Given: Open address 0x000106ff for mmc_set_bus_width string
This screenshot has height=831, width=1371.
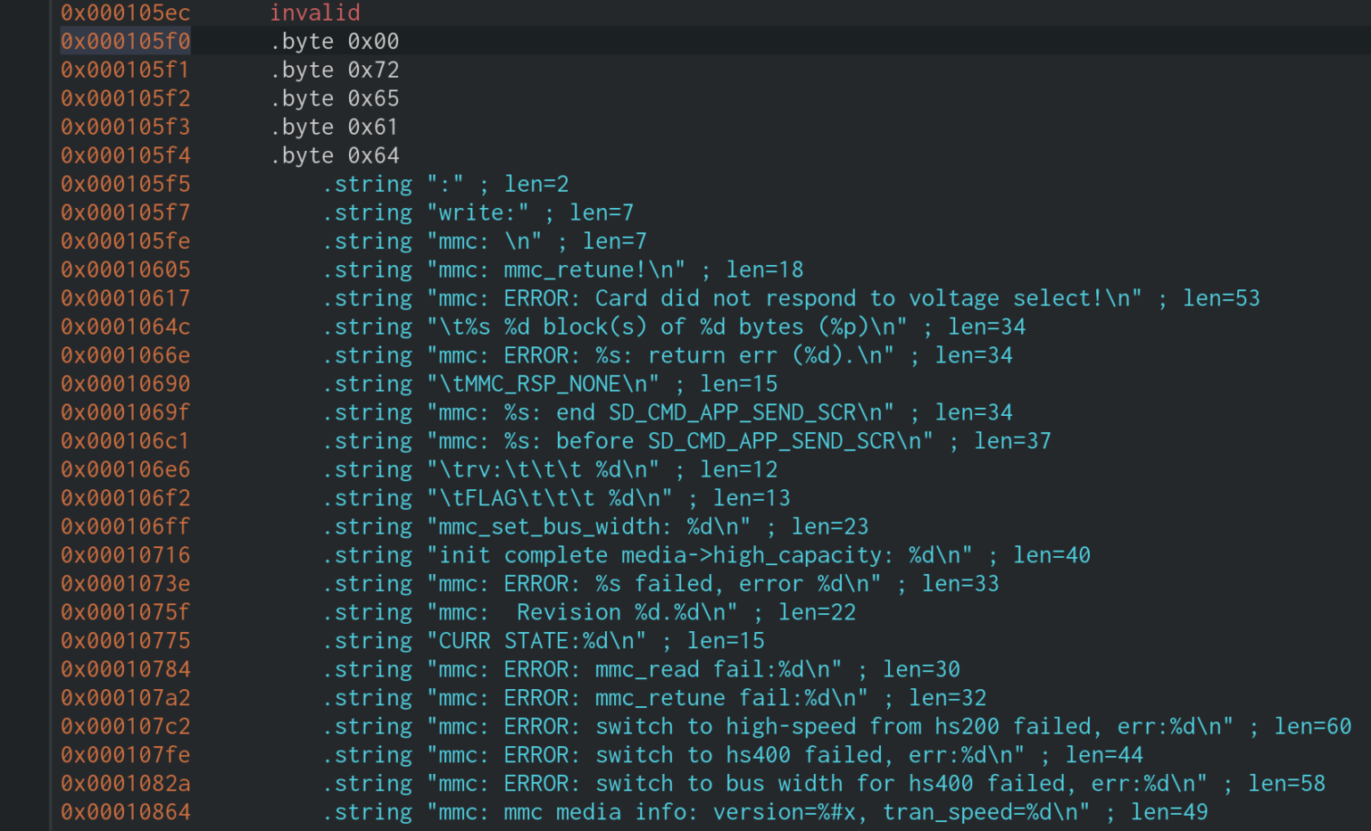Looking at the screenshot, I should pos(126,527).
